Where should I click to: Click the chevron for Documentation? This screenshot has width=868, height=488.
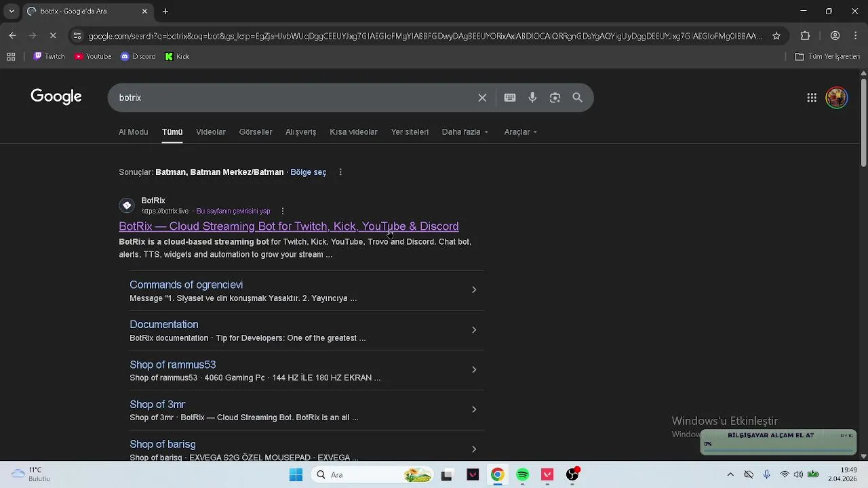474,330
